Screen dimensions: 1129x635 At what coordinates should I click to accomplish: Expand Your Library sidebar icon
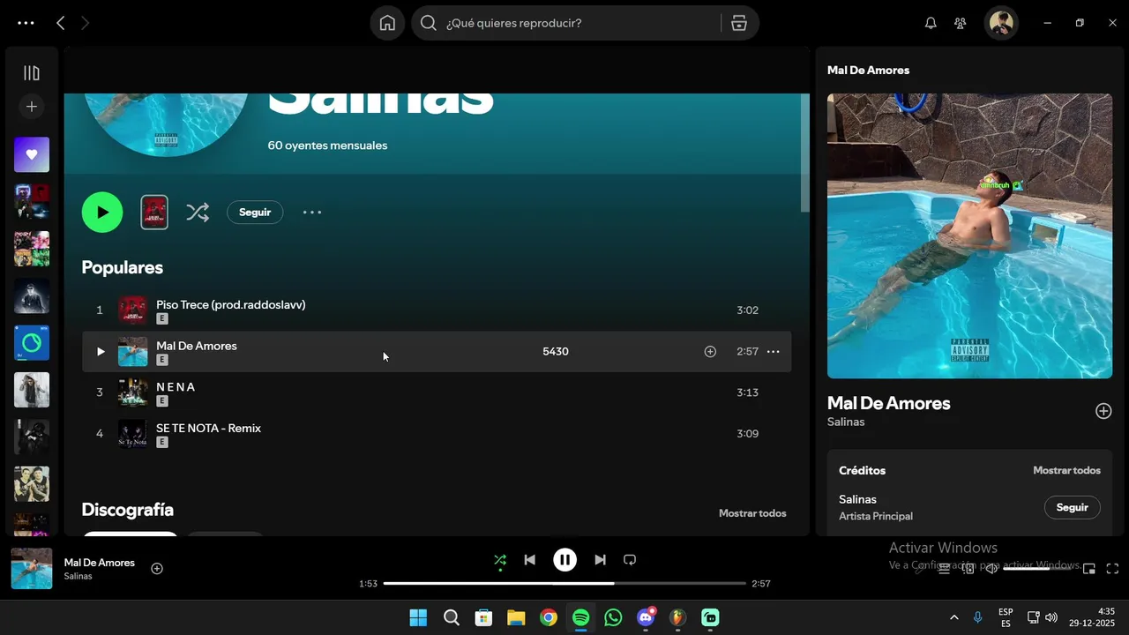32,73
